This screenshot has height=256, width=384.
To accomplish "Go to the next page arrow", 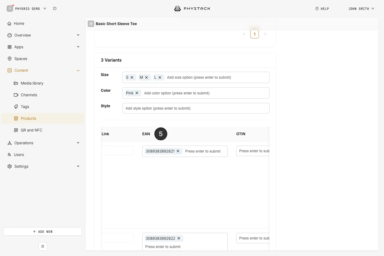I will tap(265, 34).
